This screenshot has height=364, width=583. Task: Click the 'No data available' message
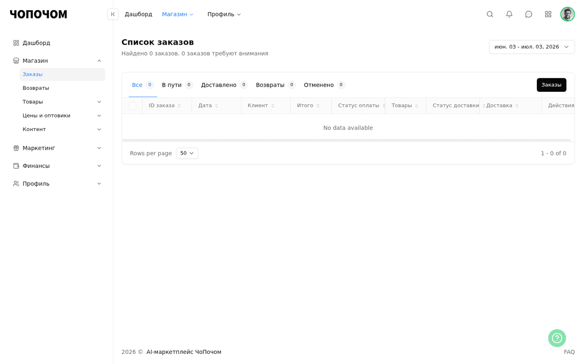tap(348, 128)
